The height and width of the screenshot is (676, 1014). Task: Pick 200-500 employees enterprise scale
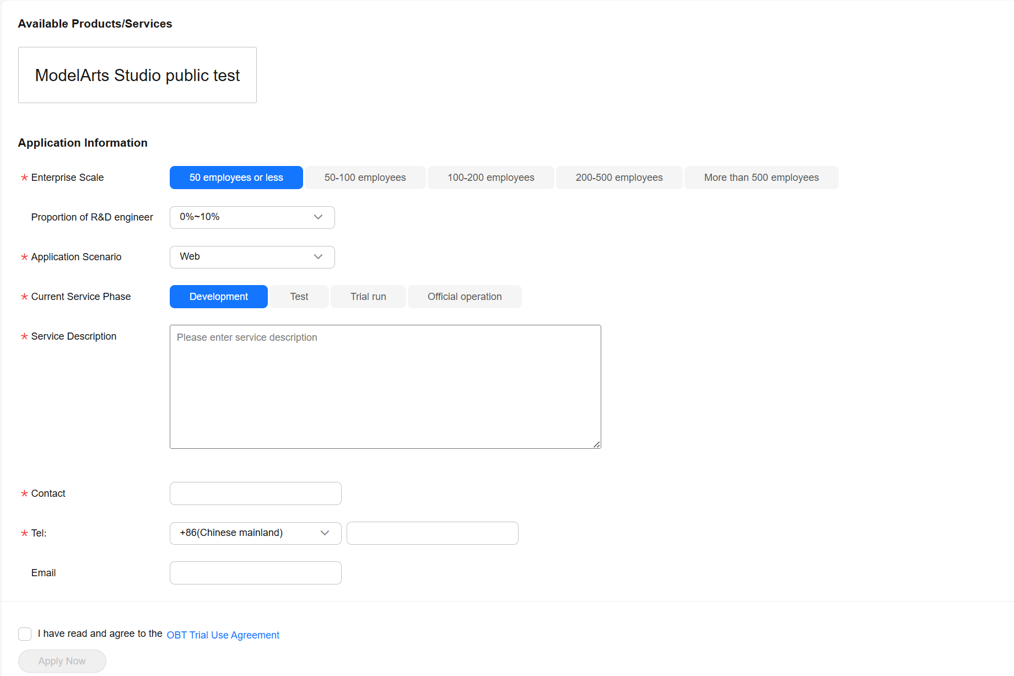click(619, 178)
